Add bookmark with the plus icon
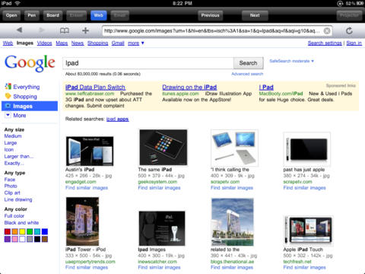The width and height of the screenshot is (365, 274). [85, 30]
